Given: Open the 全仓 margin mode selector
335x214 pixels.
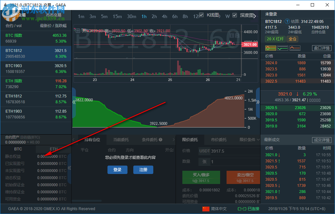Looking at the screenshot, I should [292, 39].
